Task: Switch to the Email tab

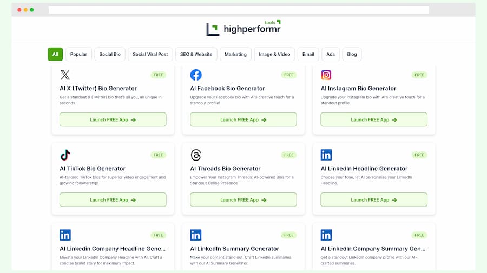Action: tap(308, 54)
